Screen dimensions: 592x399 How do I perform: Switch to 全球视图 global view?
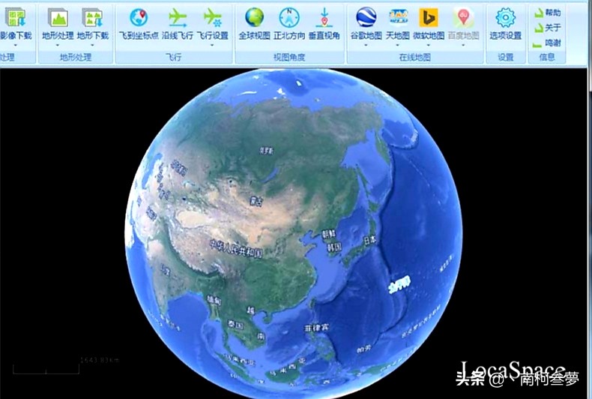pyautogui.click(x=254, y=19)
